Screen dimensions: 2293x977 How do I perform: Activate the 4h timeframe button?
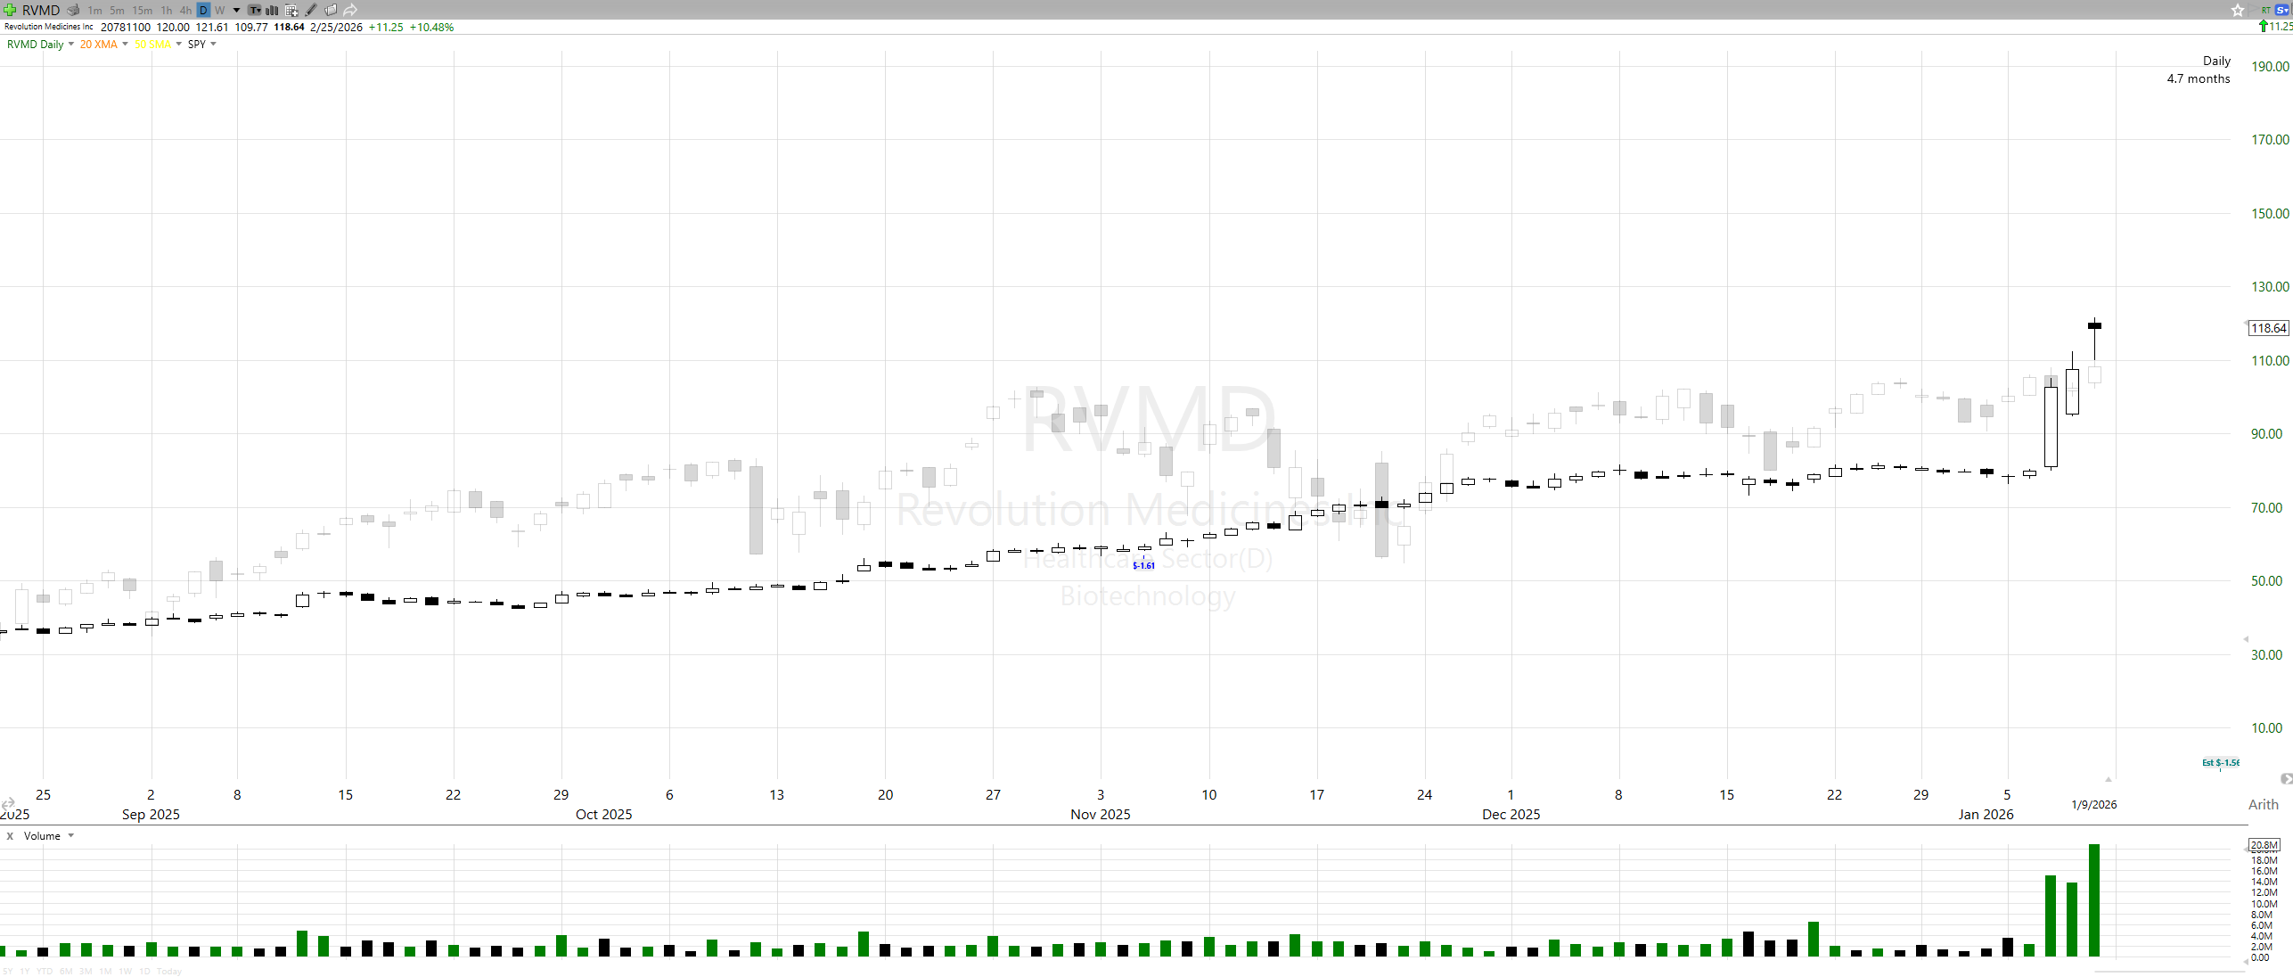tap(185, 10)
